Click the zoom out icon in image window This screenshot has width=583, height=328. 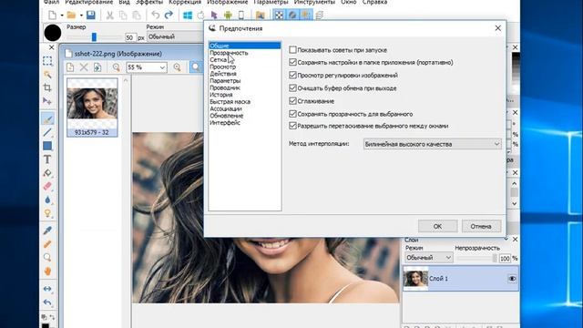click(x=117, y=67)
